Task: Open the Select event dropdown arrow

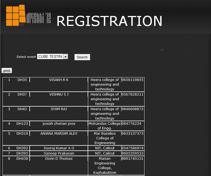Action: click(66, 56)
